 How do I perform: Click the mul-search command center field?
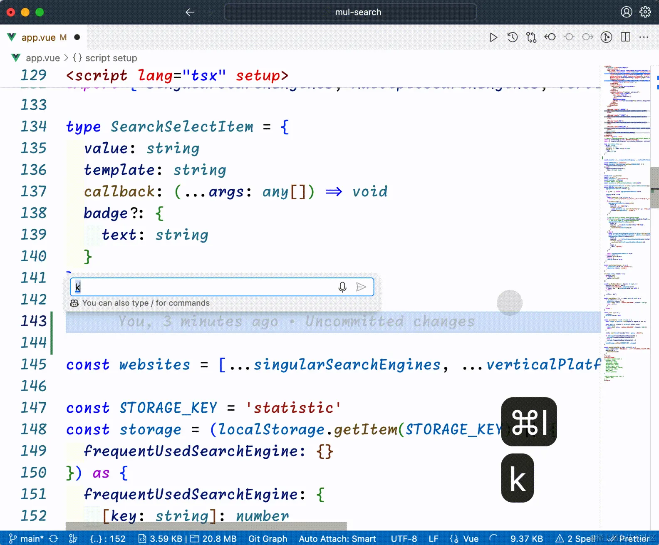click(350, 12)
